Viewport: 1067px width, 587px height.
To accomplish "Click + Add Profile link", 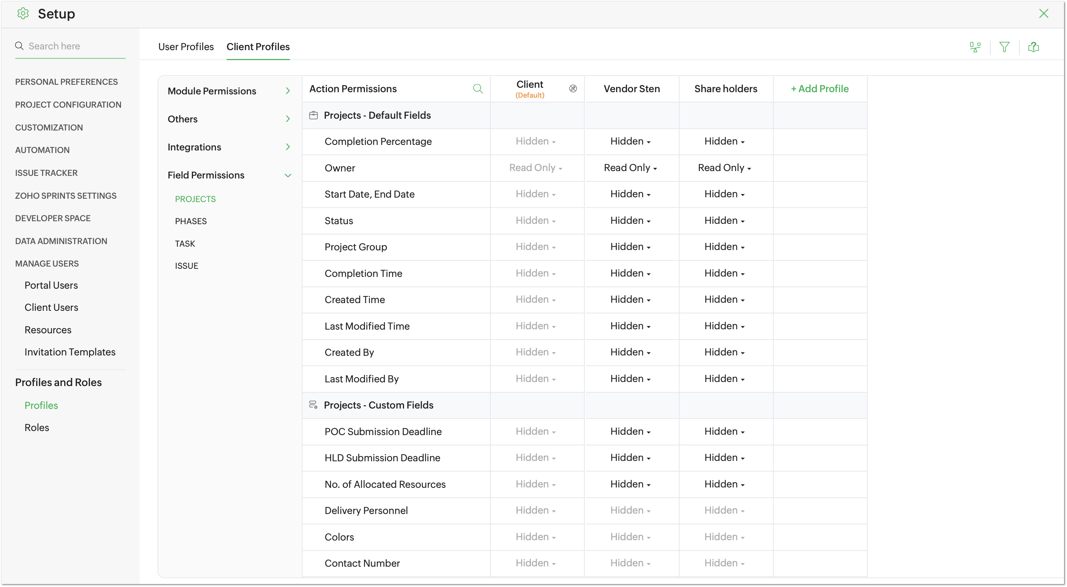I will point(820,88).
